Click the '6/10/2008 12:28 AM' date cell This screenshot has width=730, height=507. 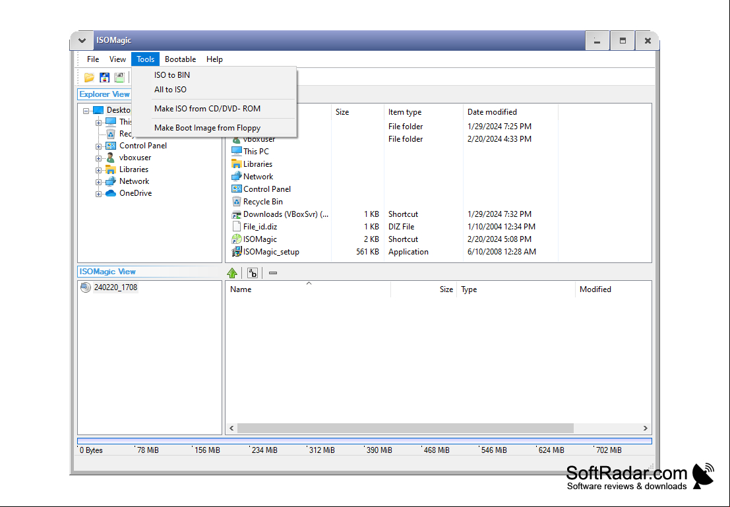tap(502, 252)
